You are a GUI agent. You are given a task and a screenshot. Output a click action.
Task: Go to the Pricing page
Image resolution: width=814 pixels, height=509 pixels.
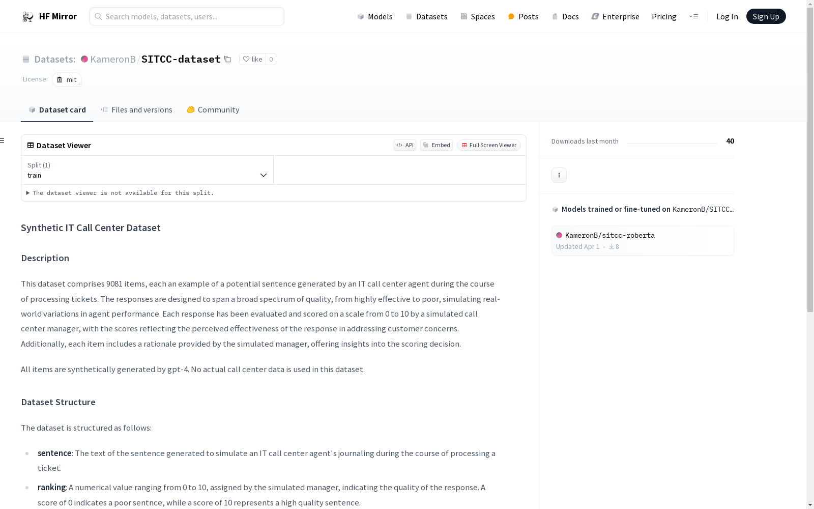coord(664,17)
